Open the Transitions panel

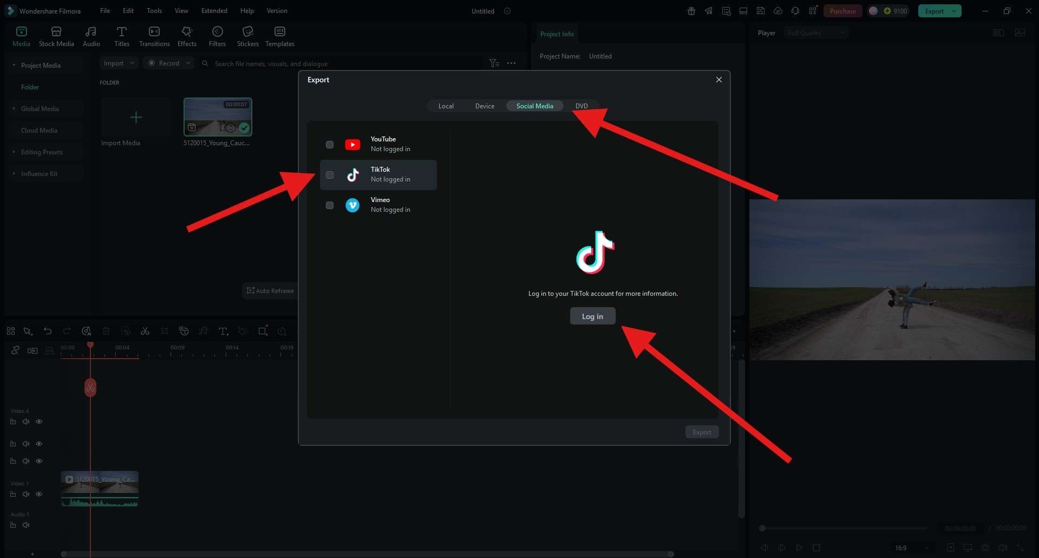pos(154,36)
